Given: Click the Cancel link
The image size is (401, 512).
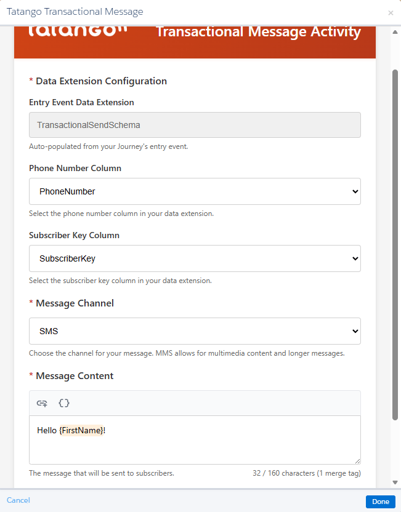Looking at the screenshot, I should point(18,500).
